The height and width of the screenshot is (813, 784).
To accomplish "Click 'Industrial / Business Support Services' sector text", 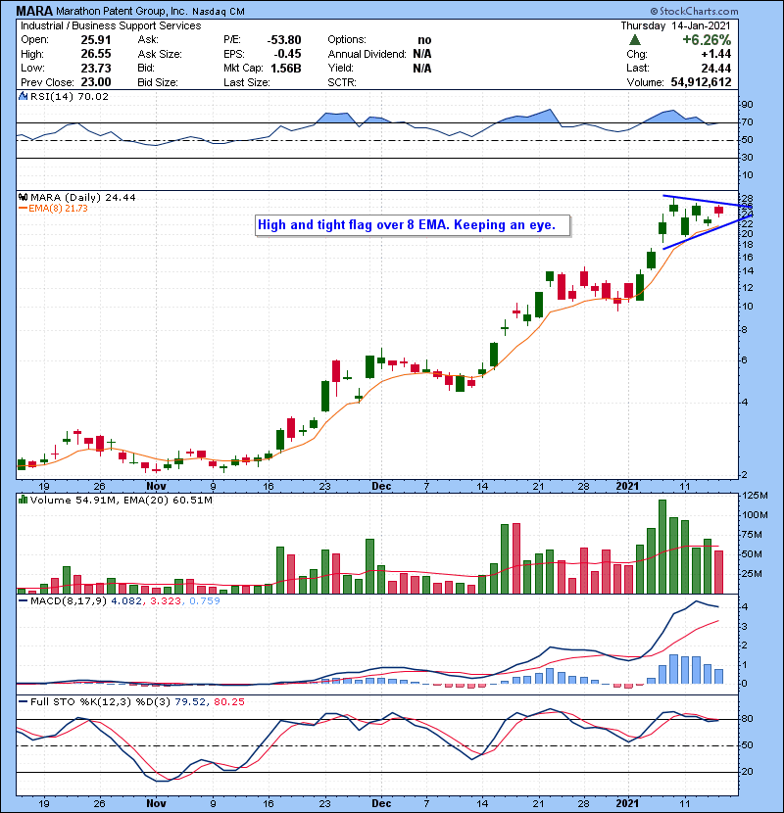I will (x=111, y=25).
